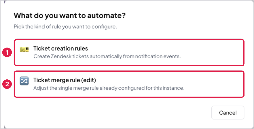Open Zendesk ticket creation from notification events

[129, 52]
